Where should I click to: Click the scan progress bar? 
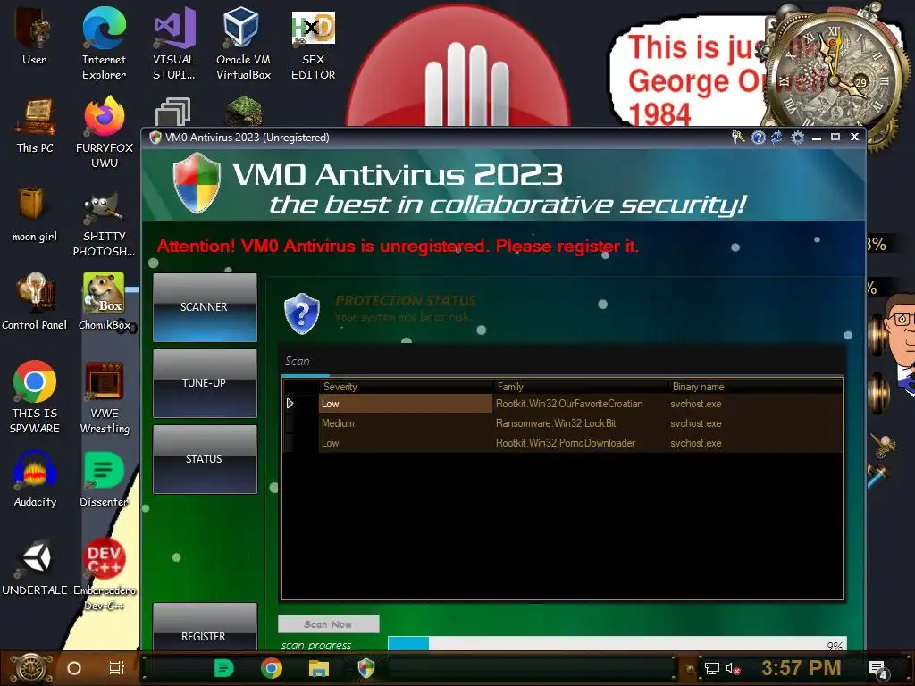click(x=617, y=644)
